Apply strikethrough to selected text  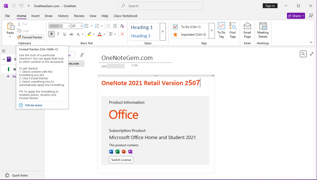(71, 34)
